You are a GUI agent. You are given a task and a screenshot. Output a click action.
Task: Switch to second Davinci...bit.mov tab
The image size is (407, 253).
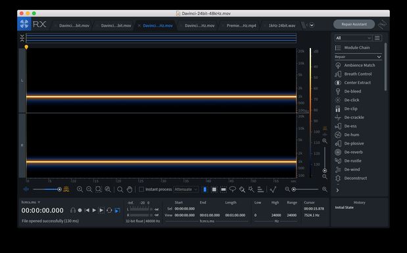[116, 26]
